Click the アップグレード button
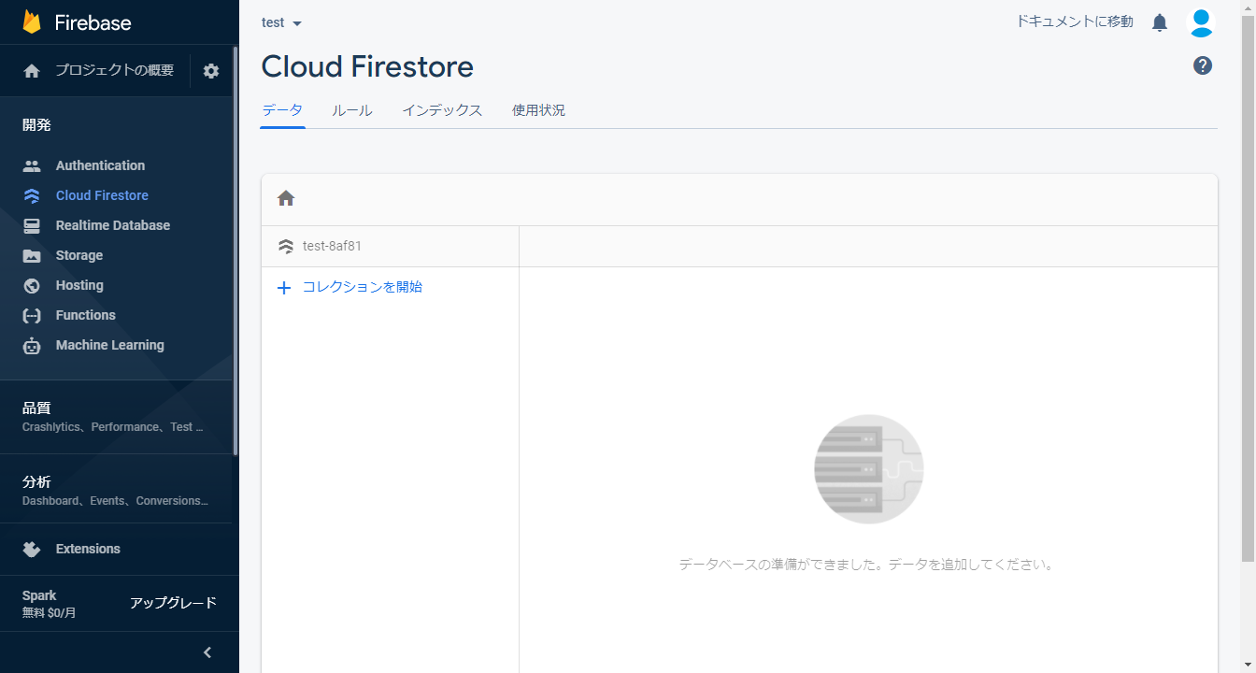 [x=173, y=603]
